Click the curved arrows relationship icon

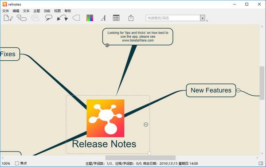coord(63,18)
